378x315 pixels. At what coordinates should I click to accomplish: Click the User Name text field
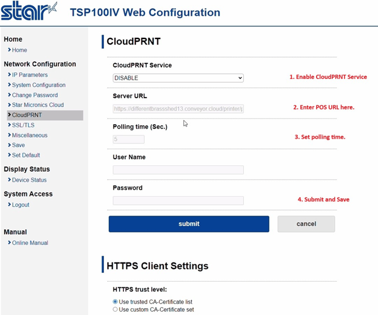[x=178, y=170]
